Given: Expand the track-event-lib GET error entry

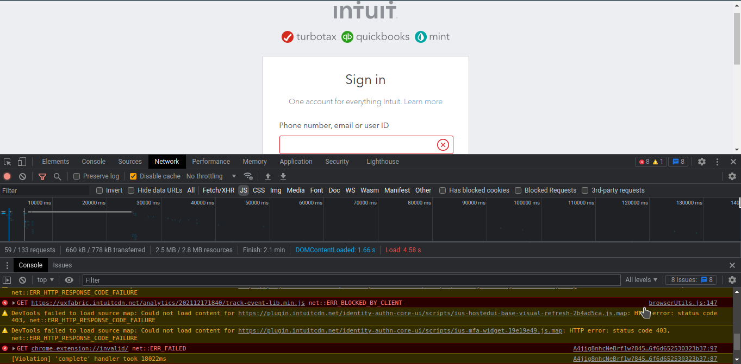Looking at the screenshot, I should click(14, 303).
